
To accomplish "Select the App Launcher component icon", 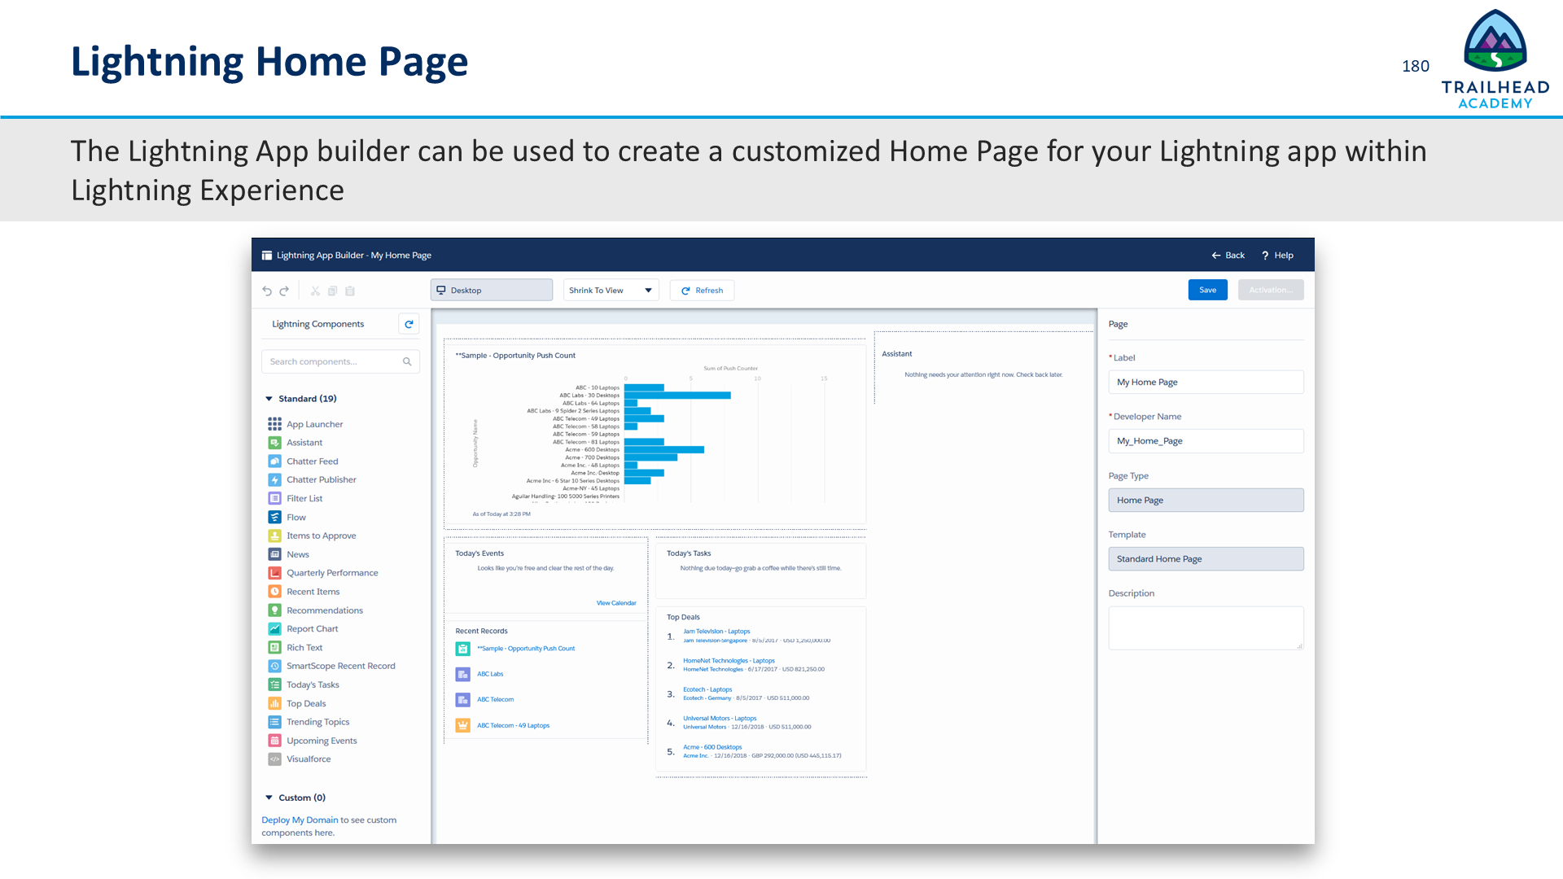I will pos(275,424).
